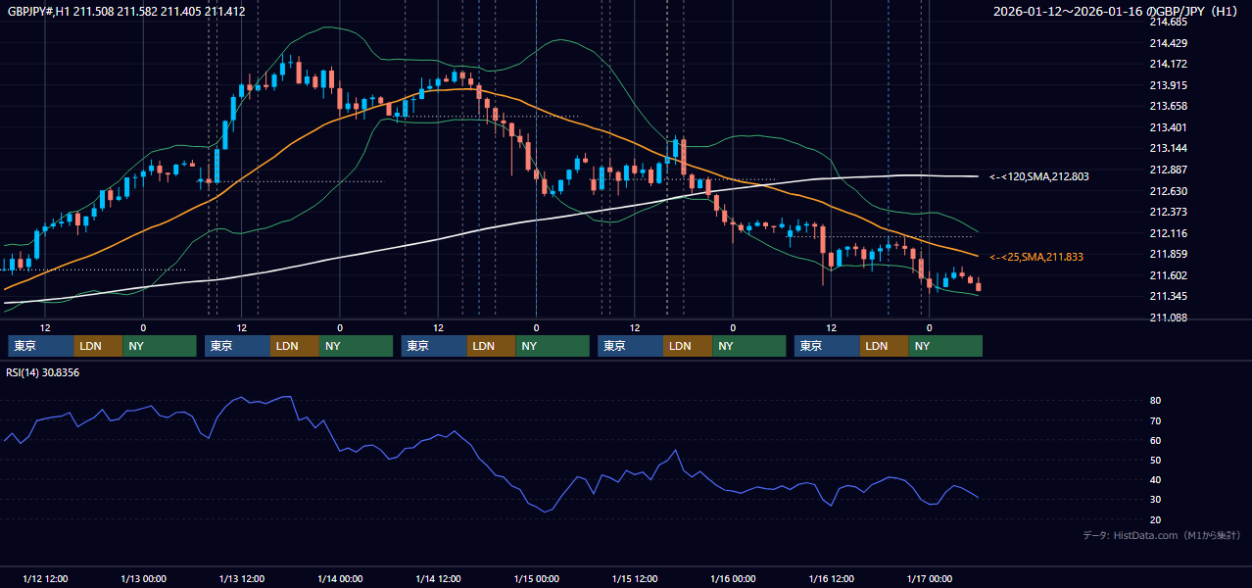This screenshot has height=588, width=1252.
Task: Click price axis value 214.685
Action: tap(1168, 22)
